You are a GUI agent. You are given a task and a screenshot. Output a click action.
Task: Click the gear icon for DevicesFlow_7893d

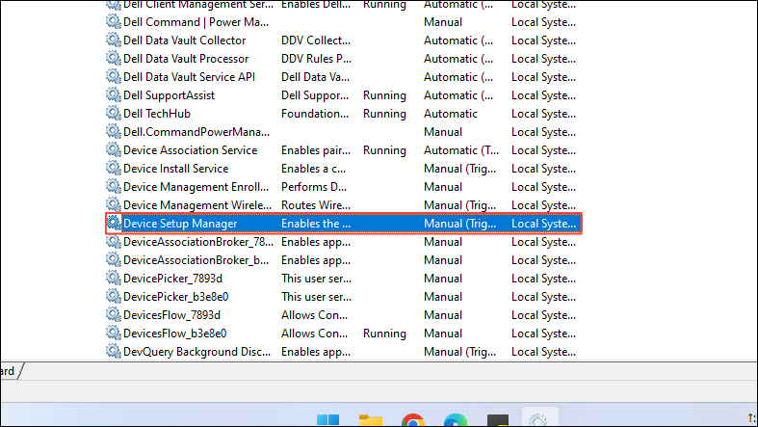(x=113, y=315)
